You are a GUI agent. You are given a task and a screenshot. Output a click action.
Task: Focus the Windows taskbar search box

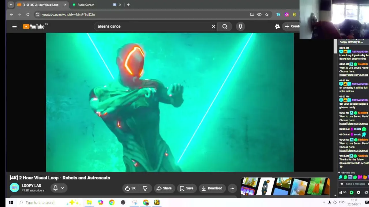coord(49,202)
